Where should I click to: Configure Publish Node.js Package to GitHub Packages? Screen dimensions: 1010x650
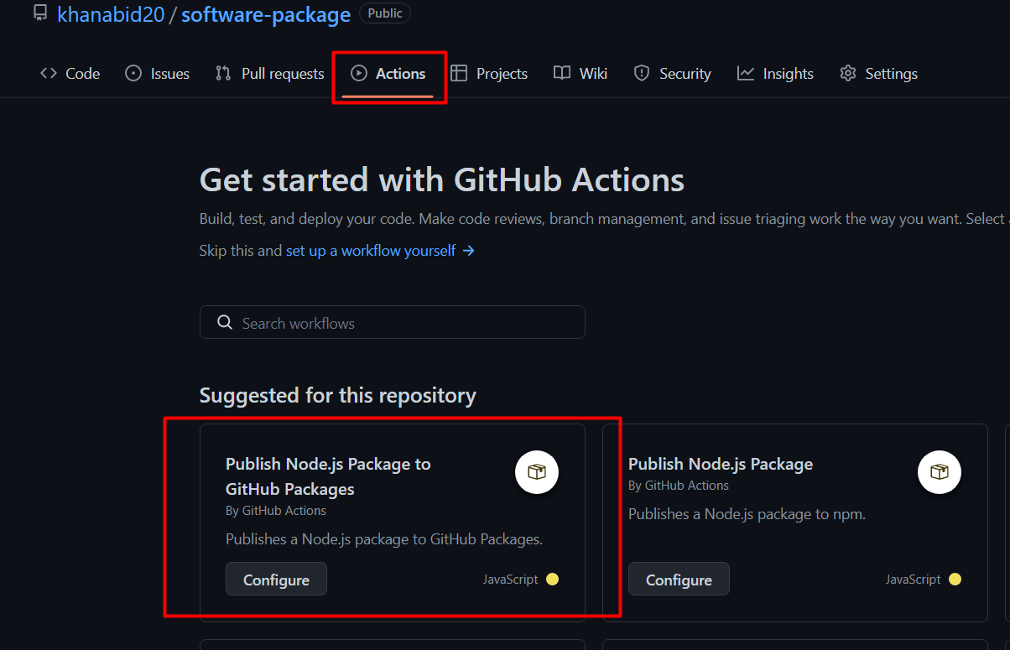[x=276, y=580]
